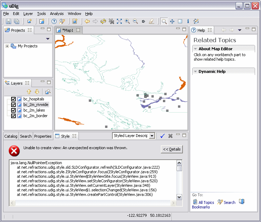Open Styled Layer Descriptor dropdown
Viewport: 261px width, 222px height.
152,136
